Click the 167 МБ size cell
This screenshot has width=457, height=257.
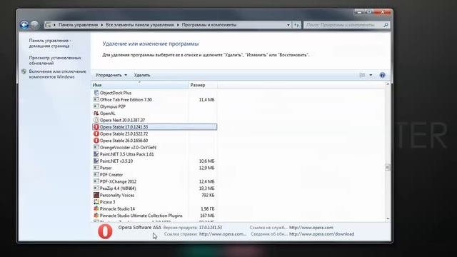pos(207,216)
